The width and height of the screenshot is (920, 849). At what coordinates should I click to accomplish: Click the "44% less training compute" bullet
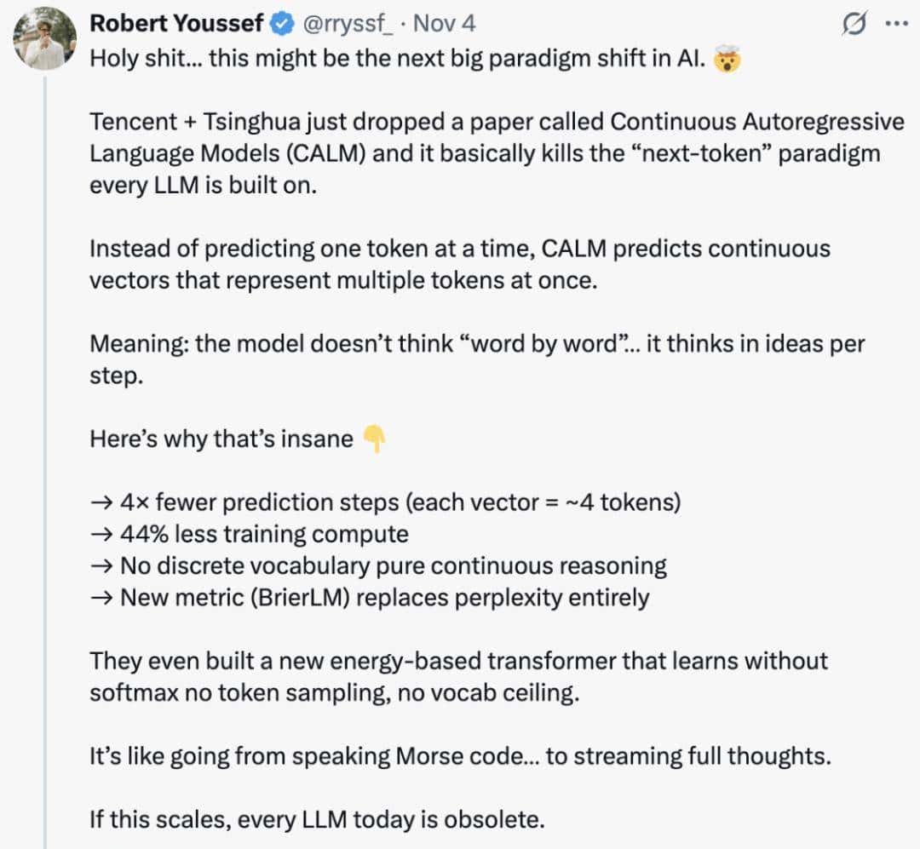click(x=249, y=534)
